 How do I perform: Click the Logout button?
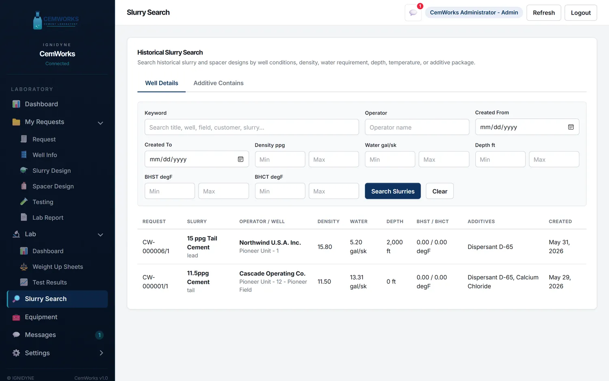pyautogui.click(x=581, y=13)
